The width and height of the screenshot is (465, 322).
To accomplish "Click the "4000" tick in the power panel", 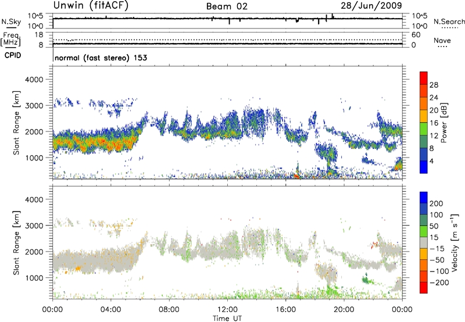I will click(x=34, y=80).
